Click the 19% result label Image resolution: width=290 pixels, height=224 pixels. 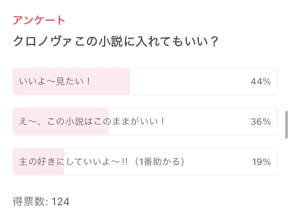(261, 162)
